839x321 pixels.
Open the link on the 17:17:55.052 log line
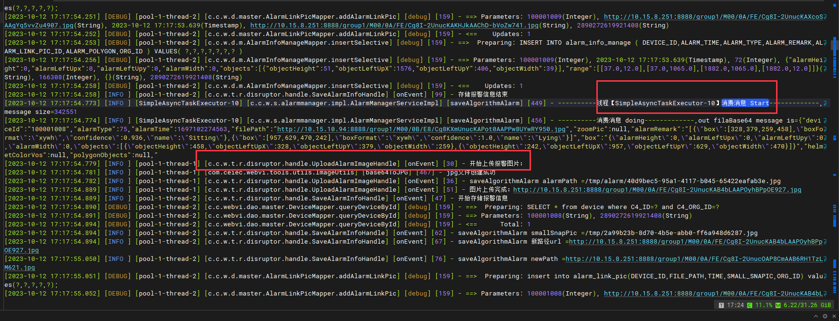(x=714, y=294)
